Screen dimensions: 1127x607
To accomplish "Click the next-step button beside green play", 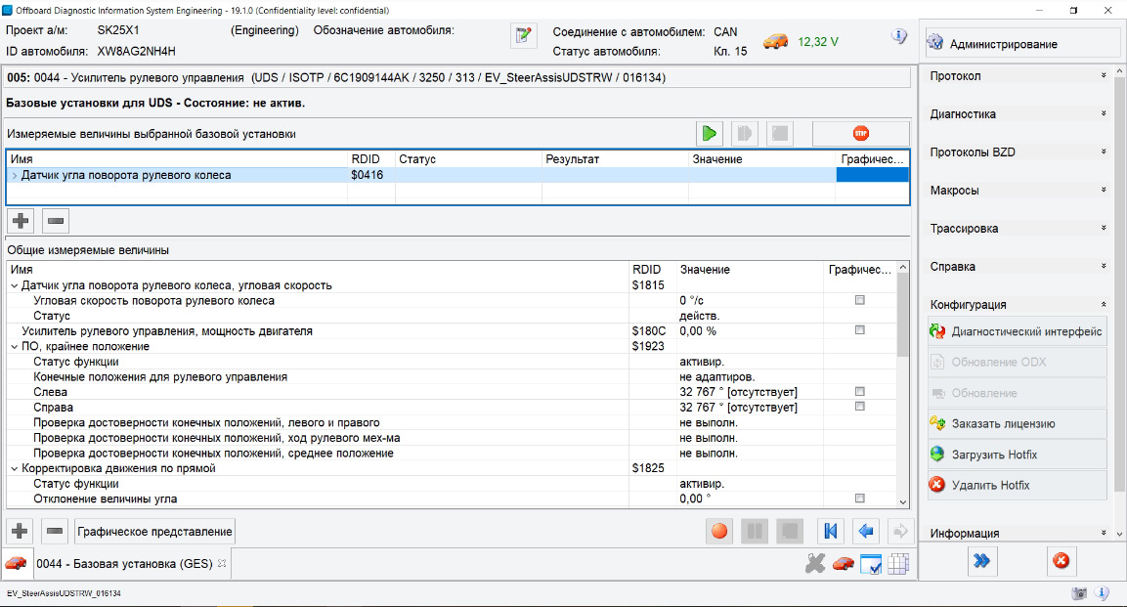I will tap(745, 134).
